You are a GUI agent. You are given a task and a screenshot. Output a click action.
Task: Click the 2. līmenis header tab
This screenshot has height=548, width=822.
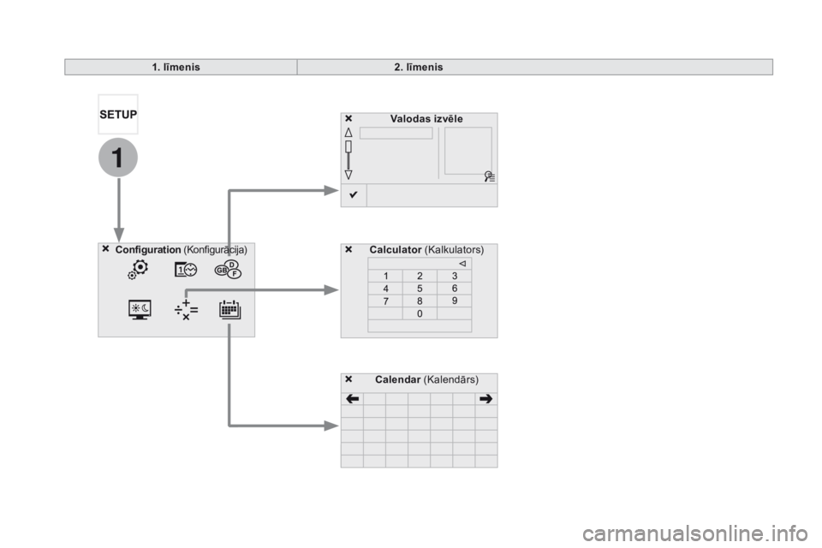[x=419, y=67]
